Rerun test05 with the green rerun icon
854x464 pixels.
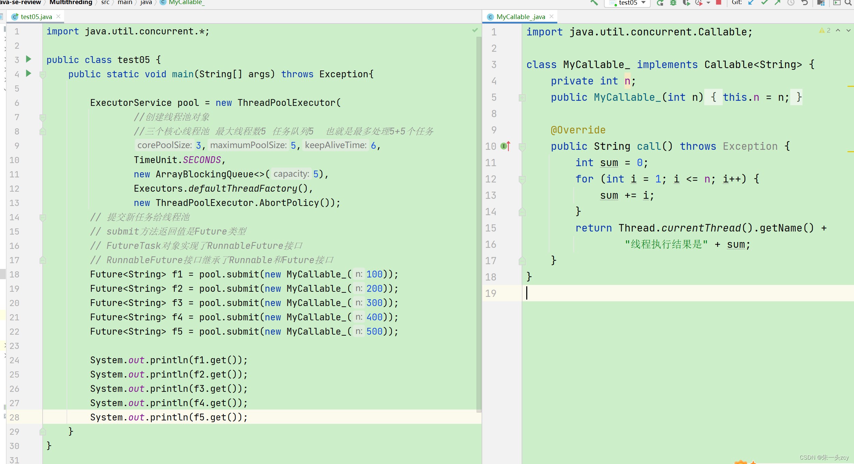[x=660, y=3]
